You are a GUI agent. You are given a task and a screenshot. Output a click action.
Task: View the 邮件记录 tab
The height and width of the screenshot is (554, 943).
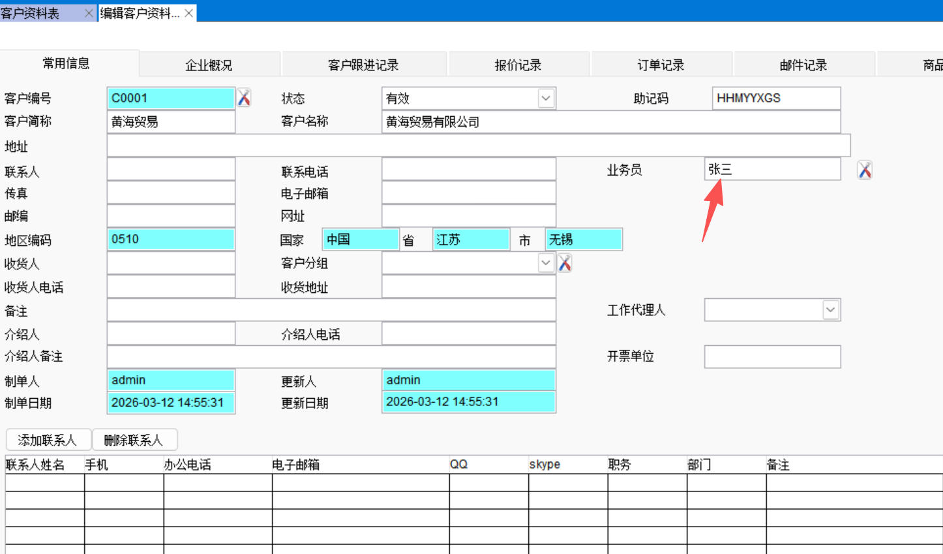coord(803,65)
